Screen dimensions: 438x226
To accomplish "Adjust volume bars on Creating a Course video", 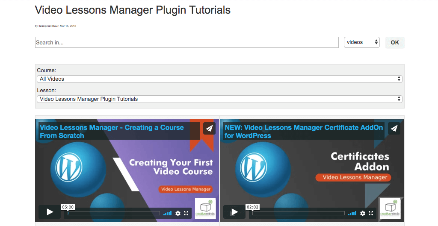I will coord(167,214).
